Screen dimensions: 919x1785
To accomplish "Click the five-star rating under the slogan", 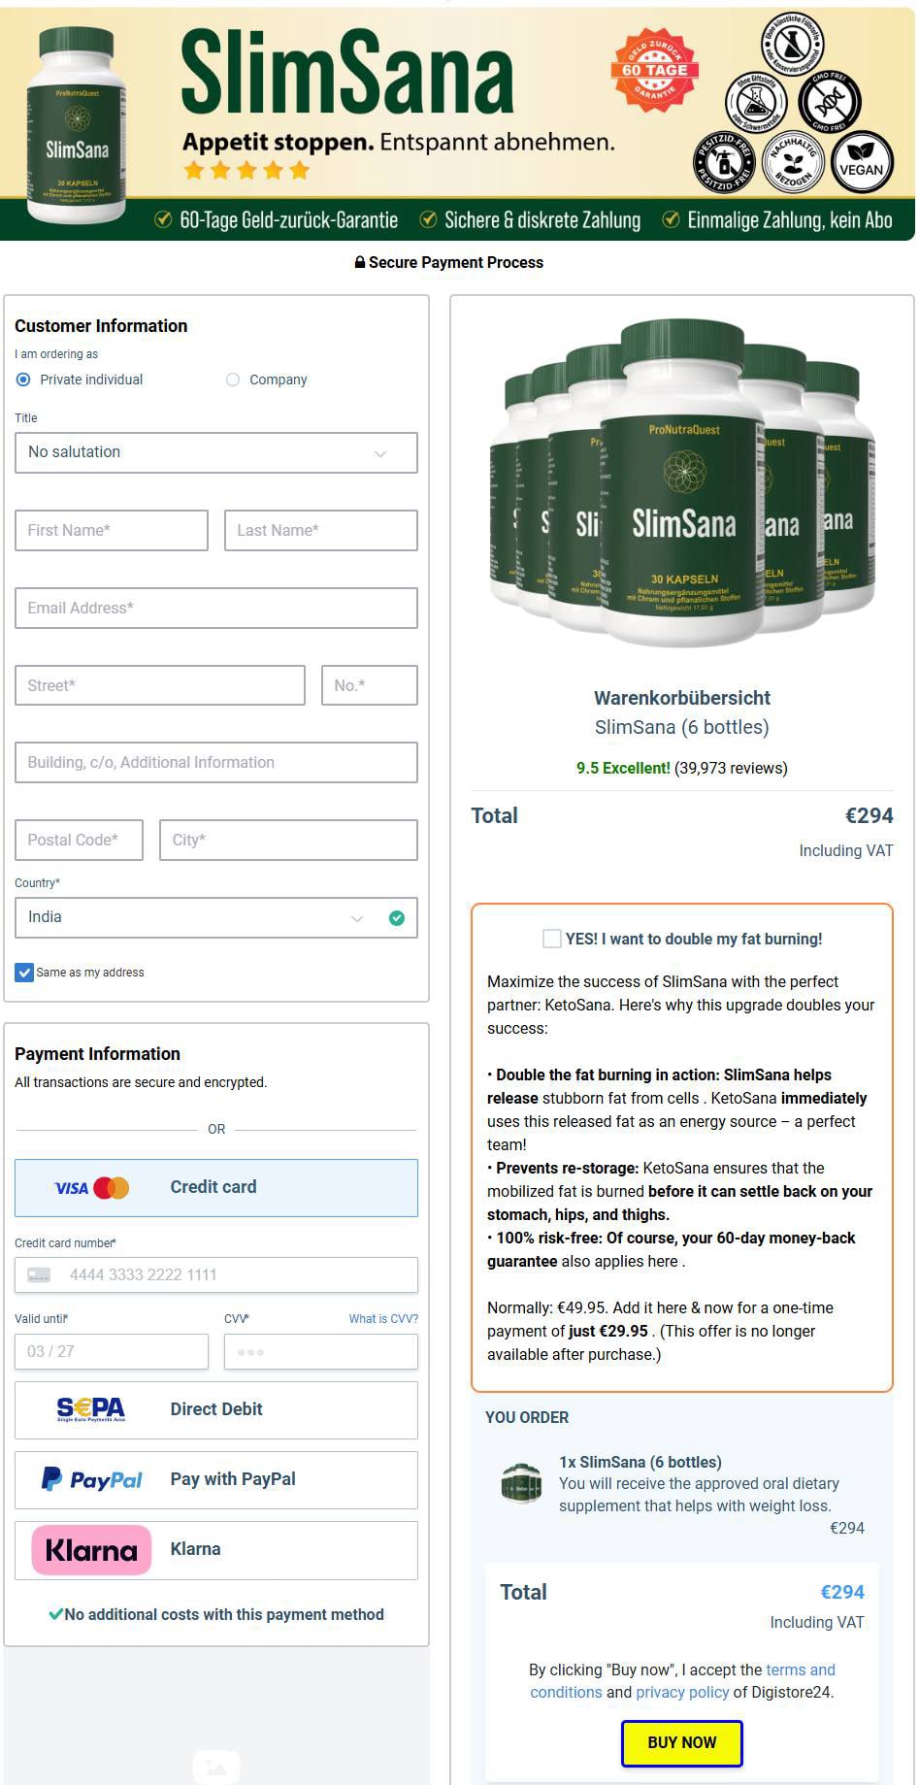I will pos(246,171).
